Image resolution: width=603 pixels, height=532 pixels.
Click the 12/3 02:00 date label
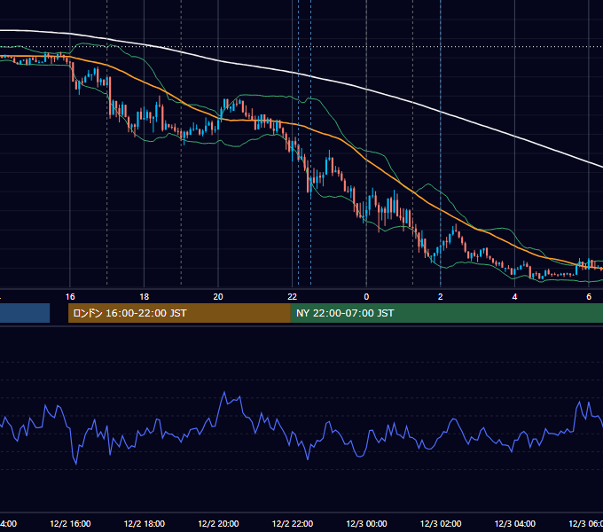(x=441, y=523)
